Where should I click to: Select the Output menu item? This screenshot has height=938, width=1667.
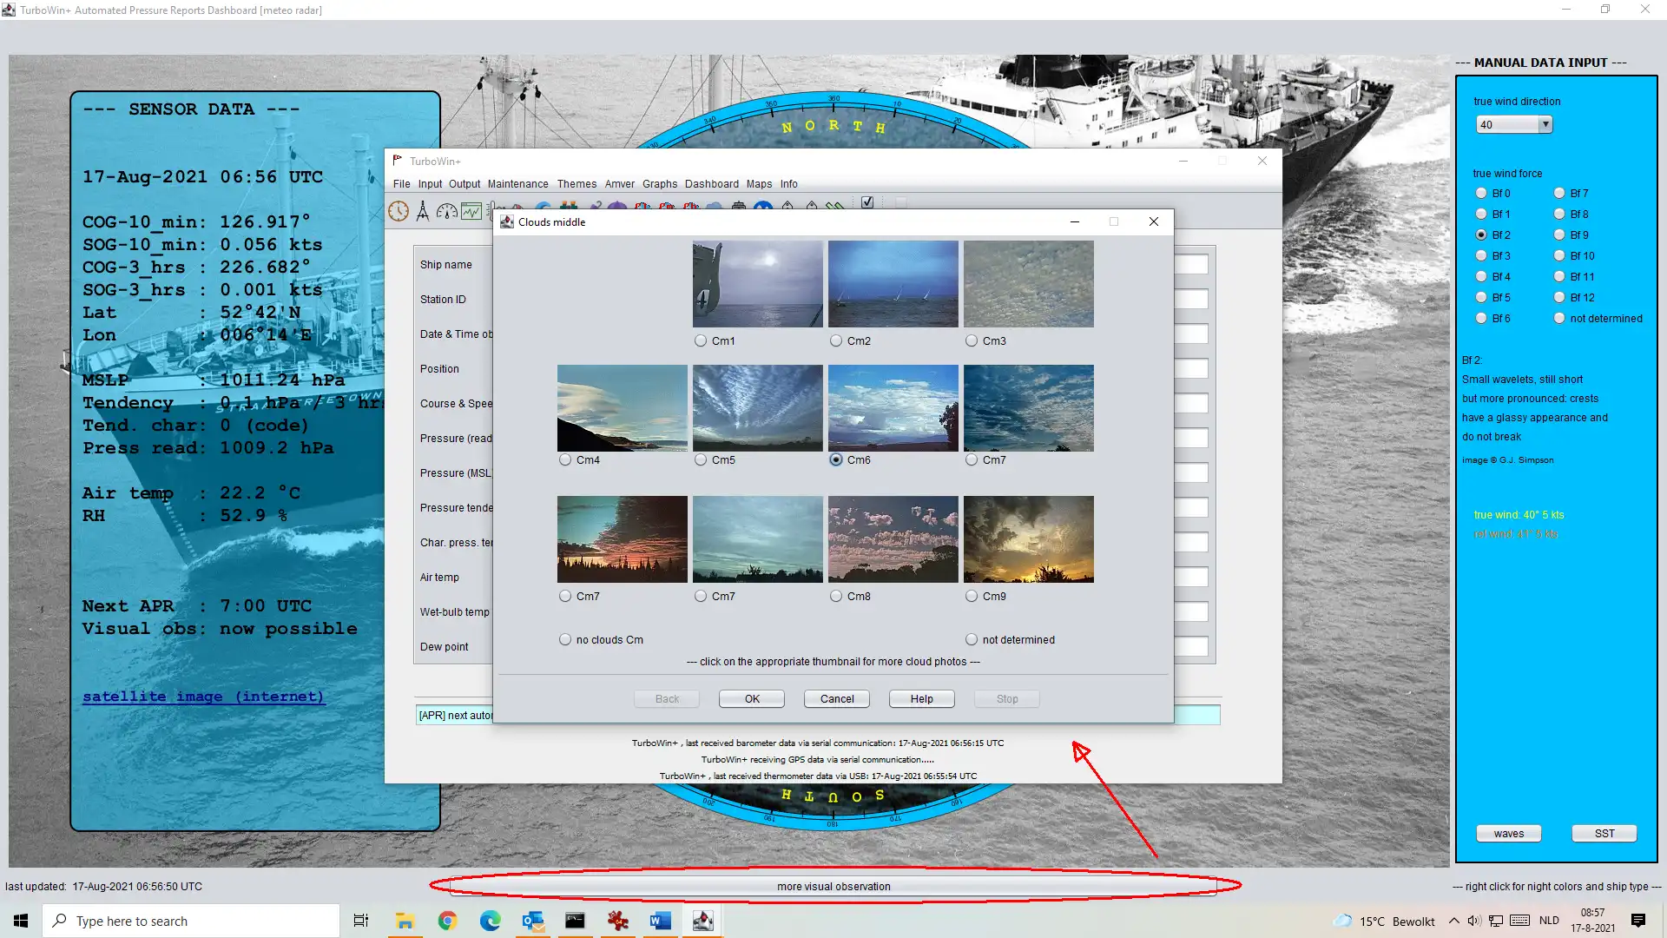[x=464, y=183]
